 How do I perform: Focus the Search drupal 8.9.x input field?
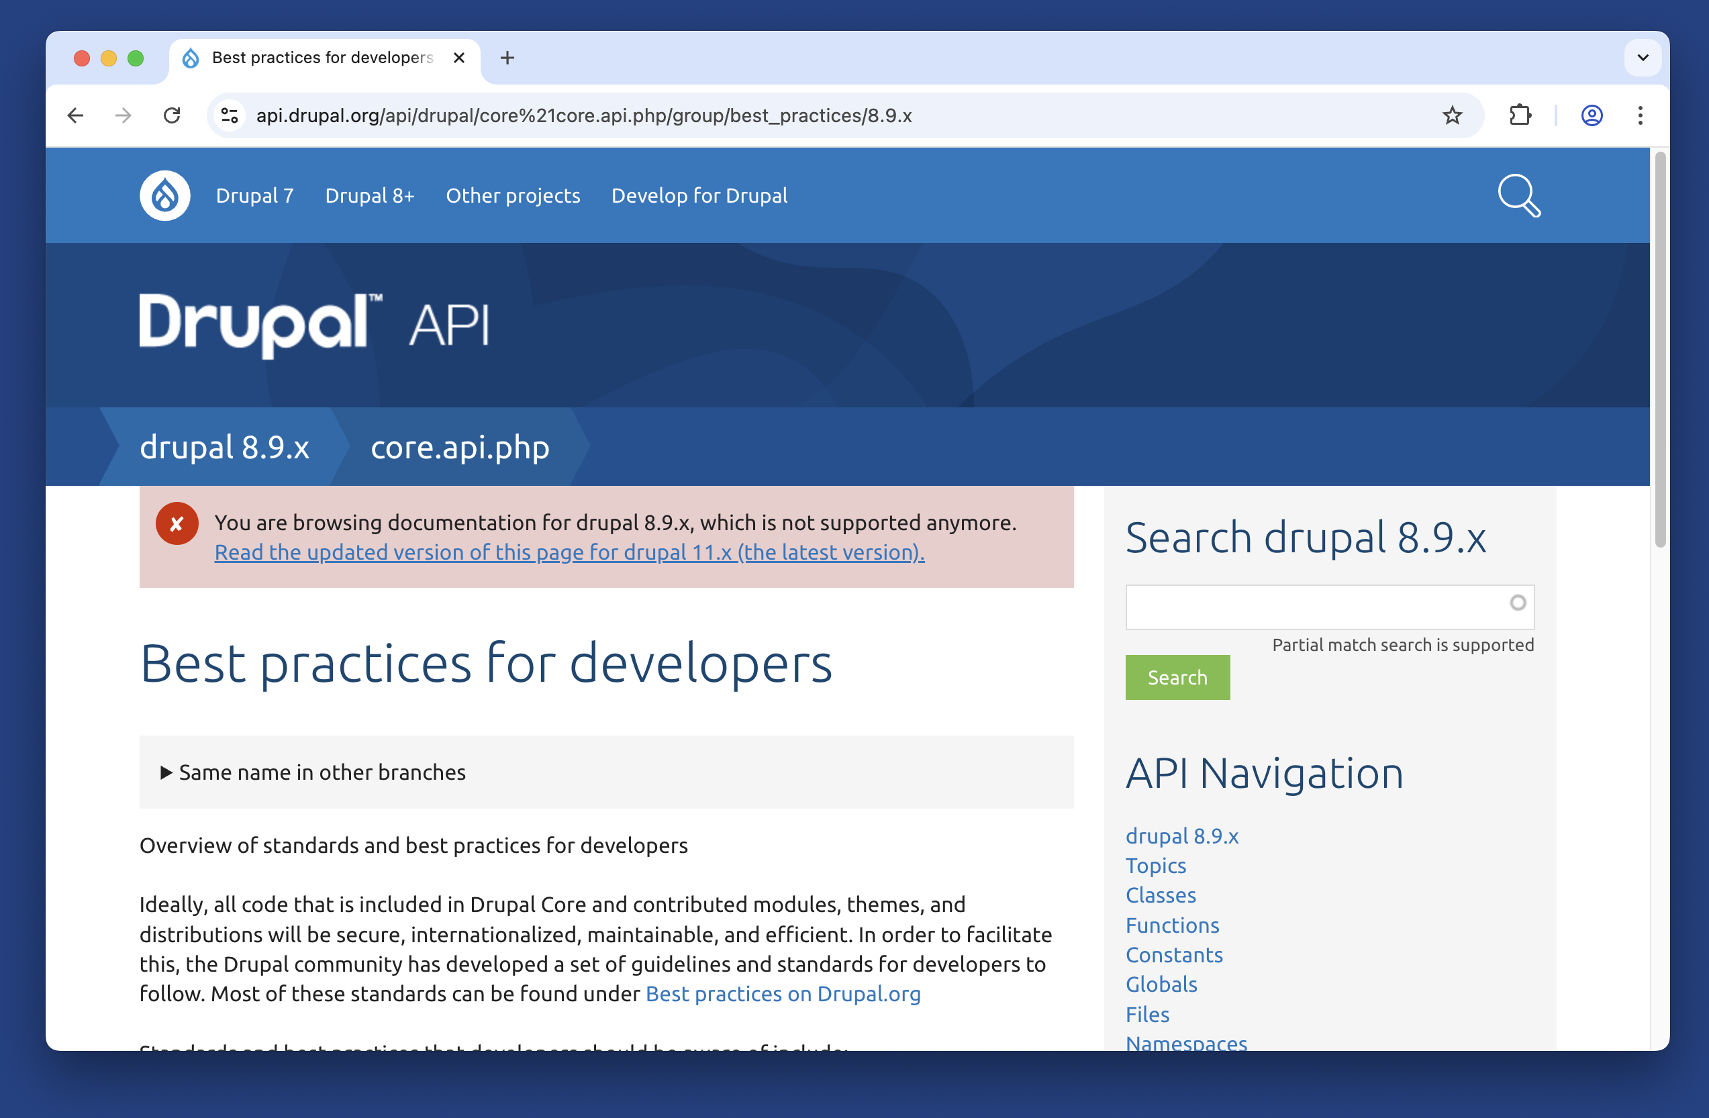pos(1329,607)
